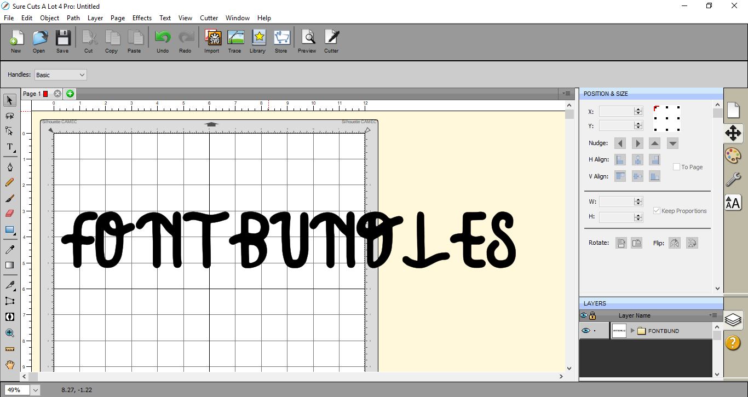This screenshot has height=397, width=748.
Task: Toggle the lock column icon in Layers header
Action: coord(592,316)
